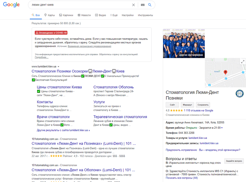Click the red map location pin
246x182 pixels.
225,72
